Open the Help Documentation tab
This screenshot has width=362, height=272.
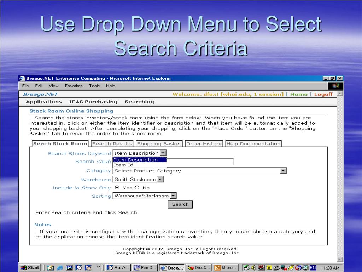coord(253,144)
